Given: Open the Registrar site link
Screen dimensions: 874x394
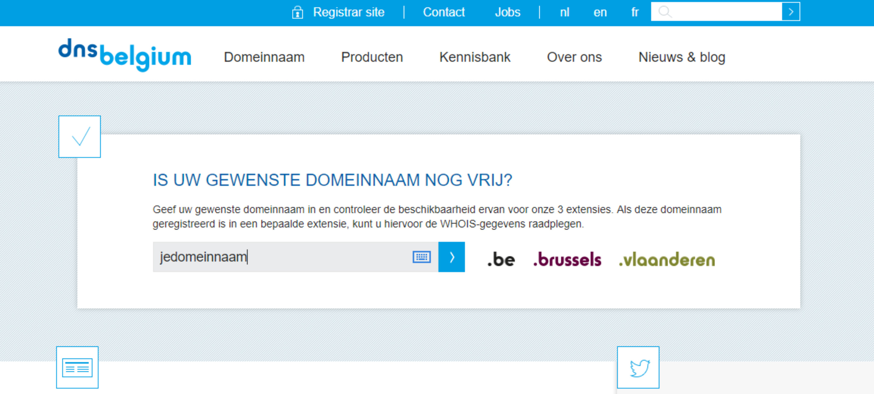Looking at the screenshot, I should click(x=348, y=13).
